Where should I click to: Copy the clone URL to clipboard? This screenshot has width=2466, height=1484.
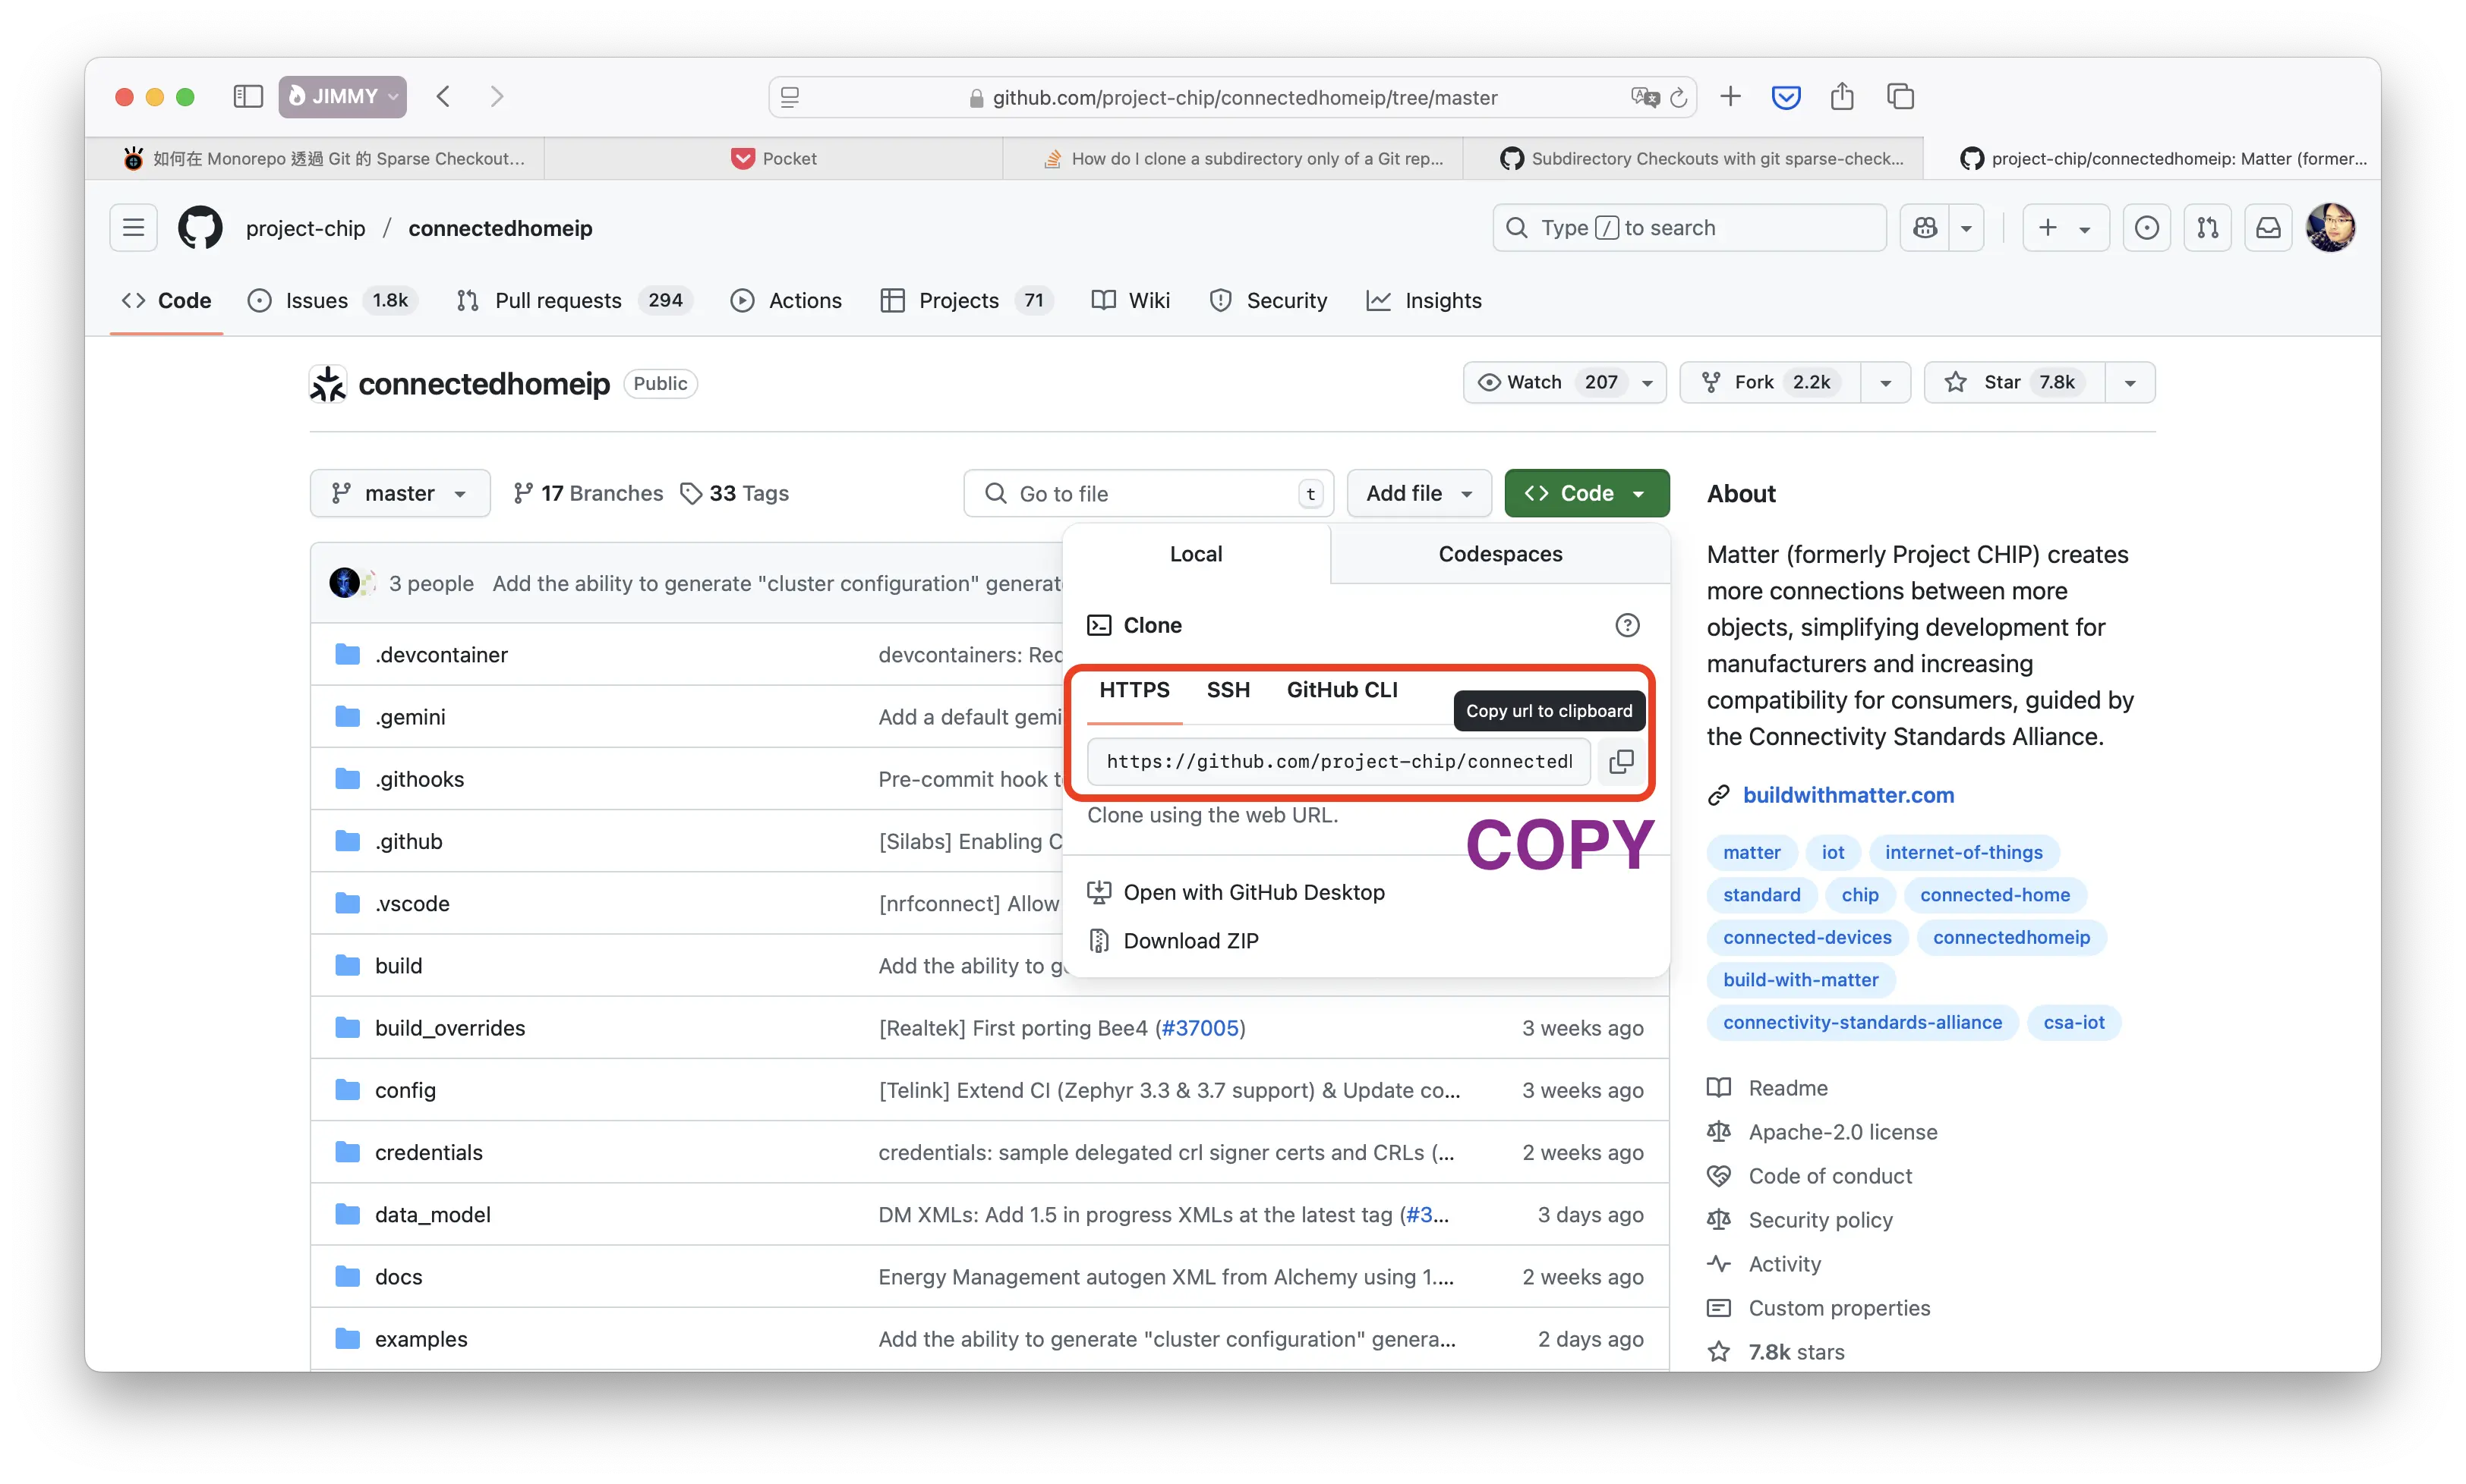(1621, 761)
